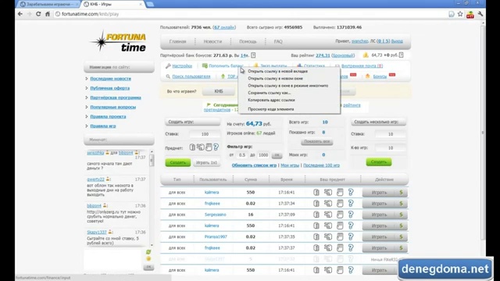Open the smiley icon below the chat refresh
Image resolution: width=500 pixels, height=281 pixels.
148,258
